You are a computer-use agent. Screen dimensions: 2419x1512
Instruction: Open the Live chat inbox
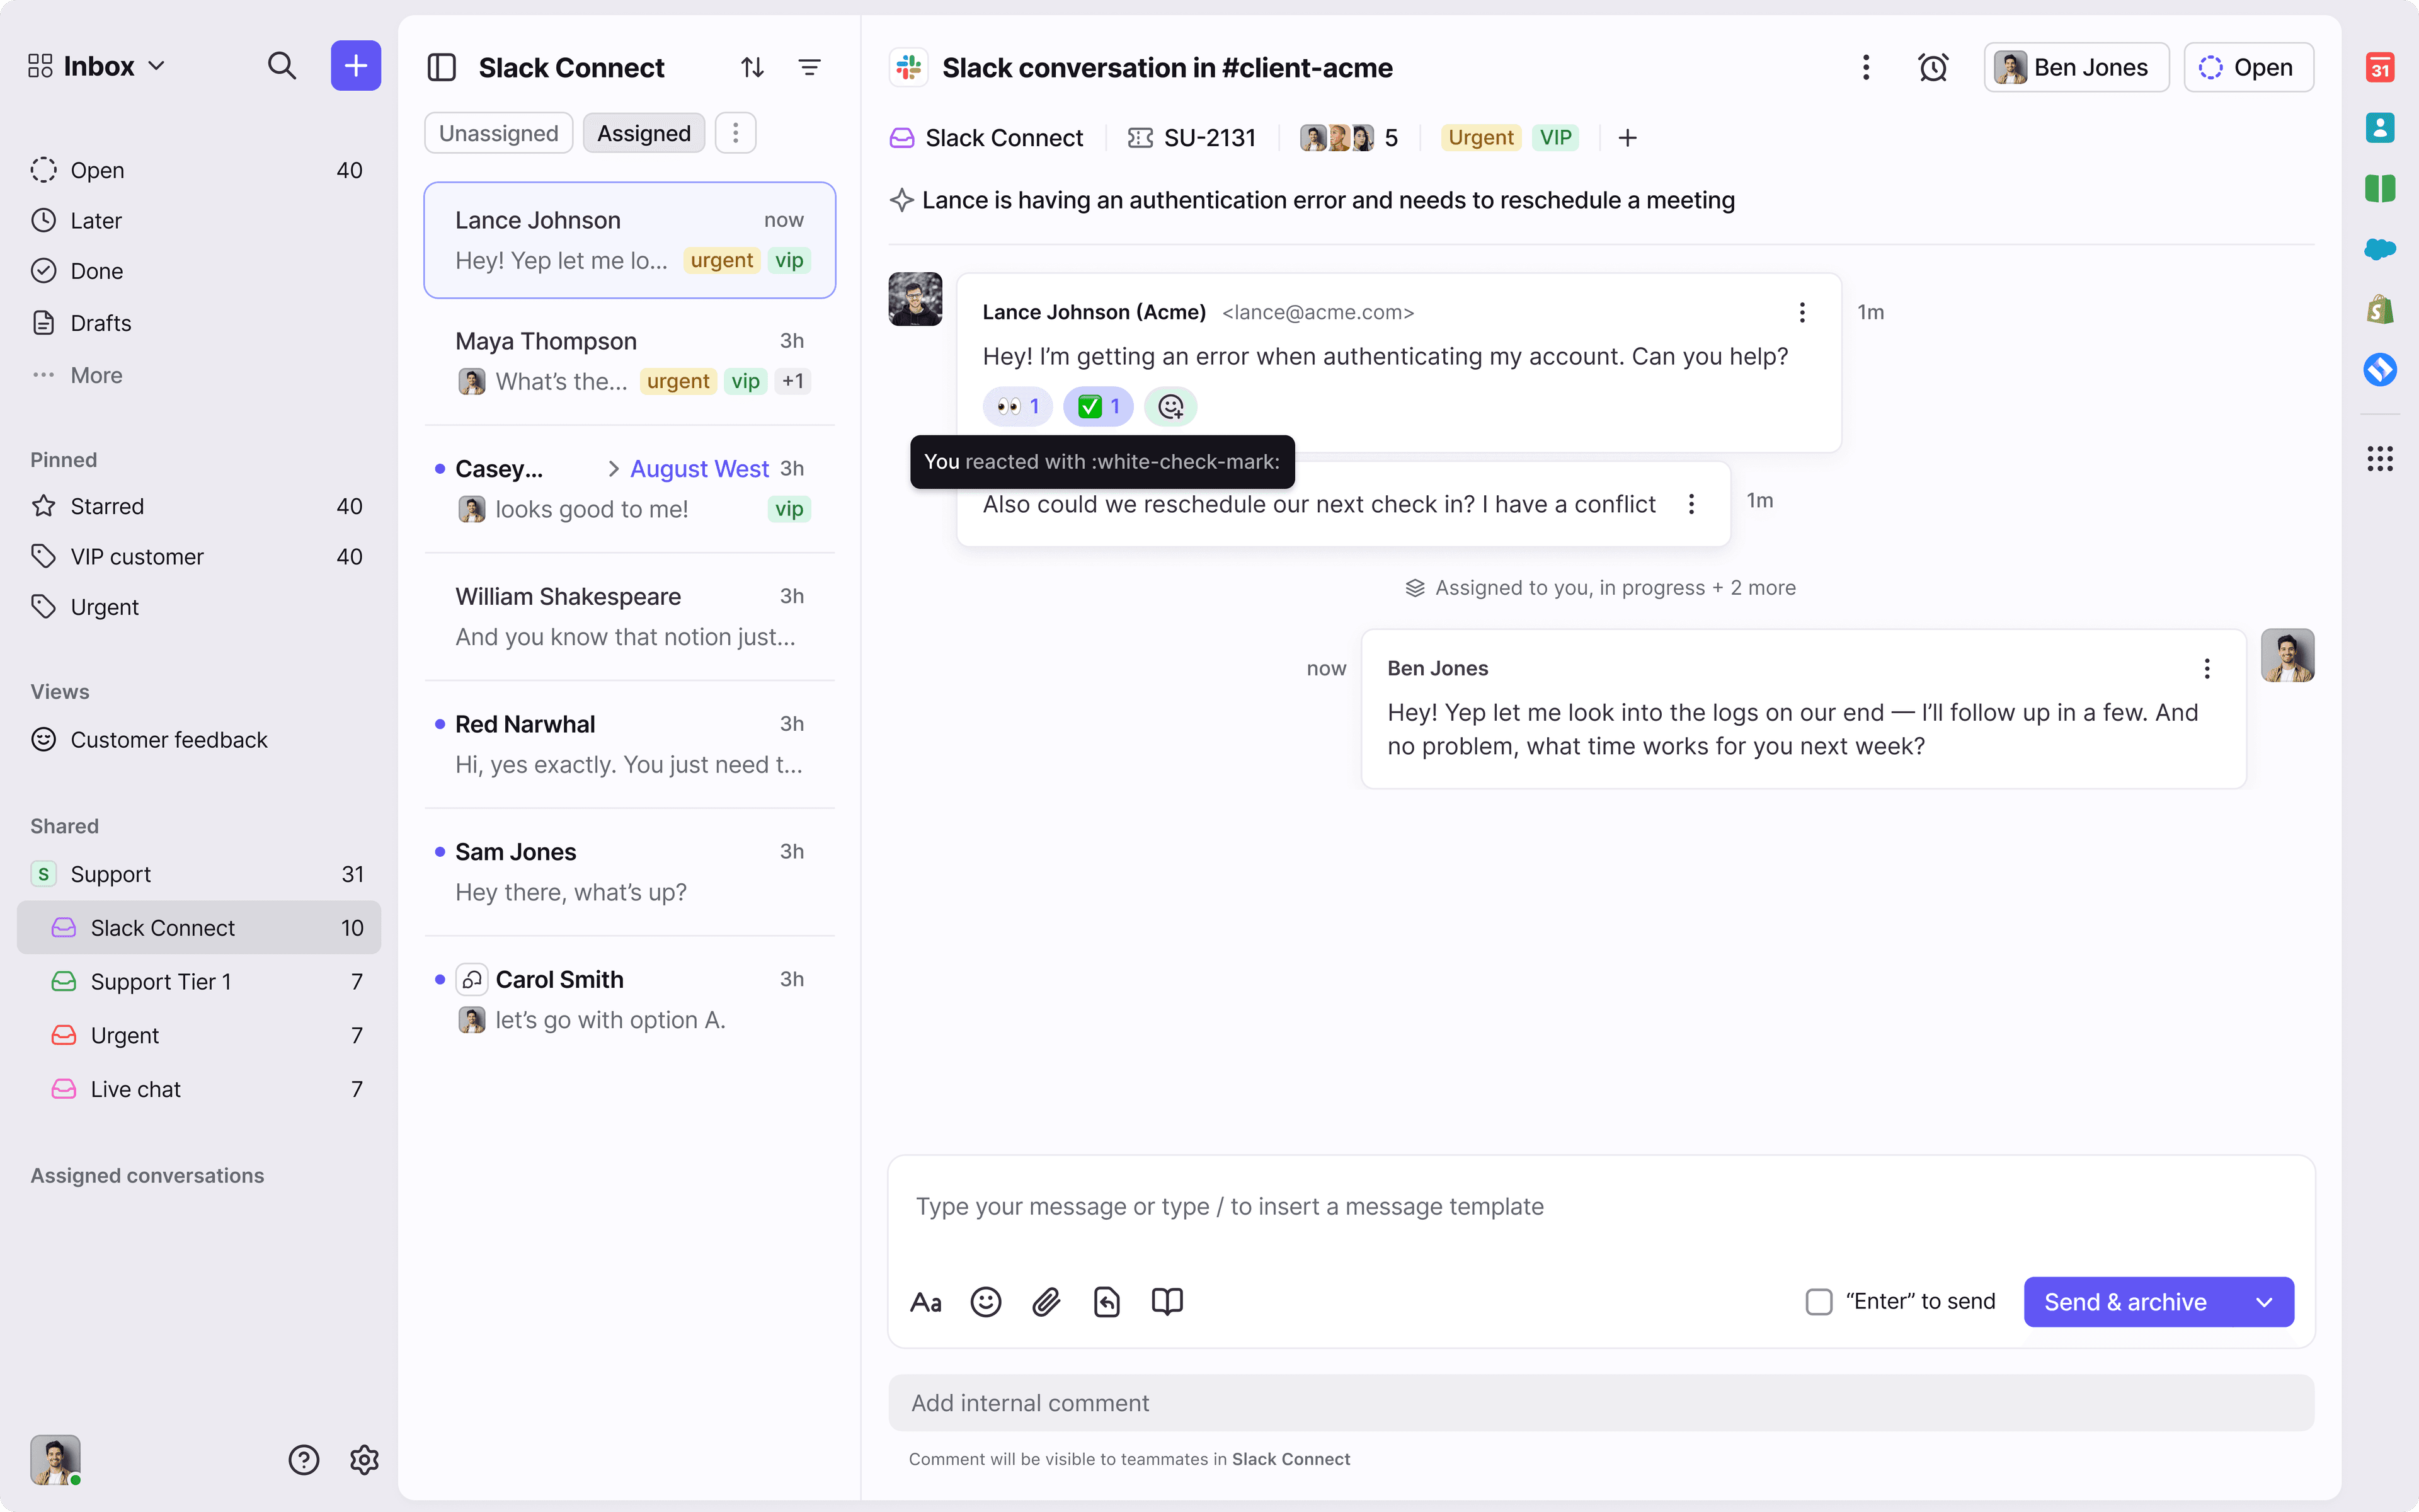198,1089
